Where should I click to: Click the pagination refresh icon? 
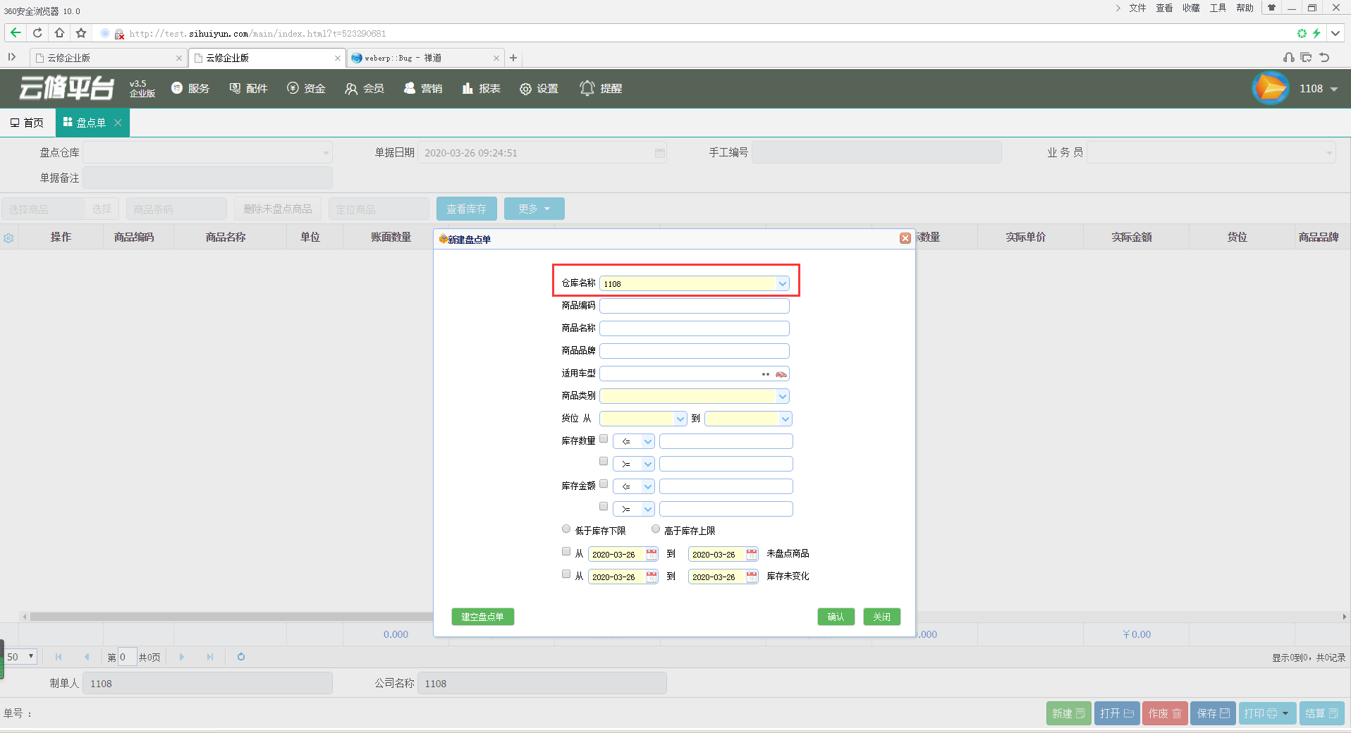tap(241, 657)
